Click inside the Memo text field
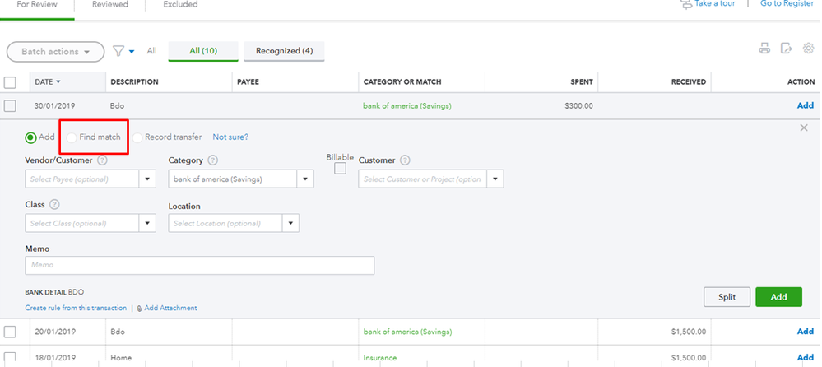The image size is (822, 367). tap(200, 265)
